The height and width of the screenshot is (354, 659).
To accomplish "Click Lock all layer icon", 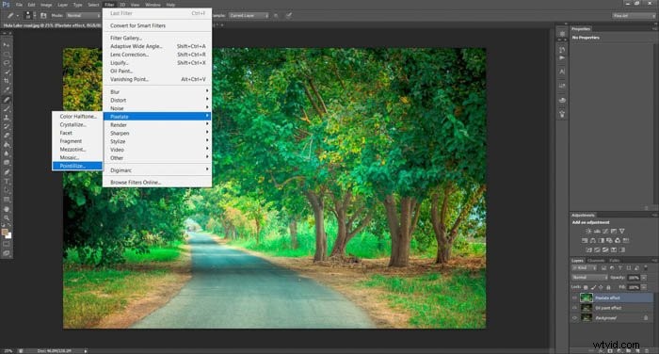I will tap(608, 287).
